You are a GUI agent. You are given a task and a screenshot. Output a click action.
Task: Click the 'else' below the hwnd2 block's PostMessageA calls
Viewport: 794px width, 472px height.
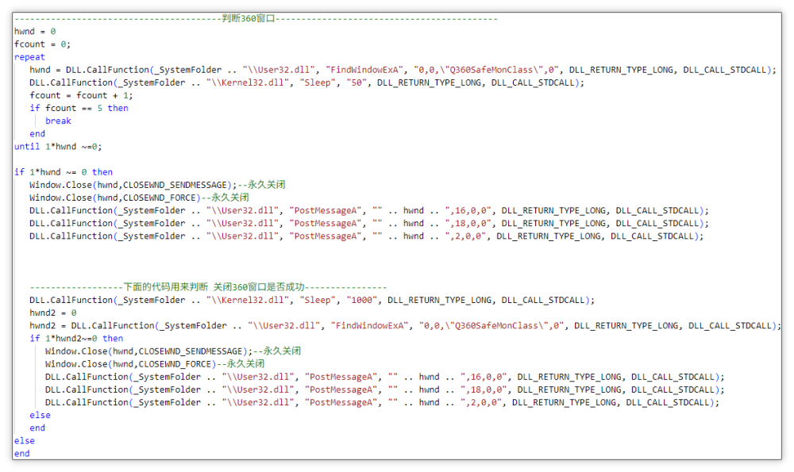[x=40, y=416]
